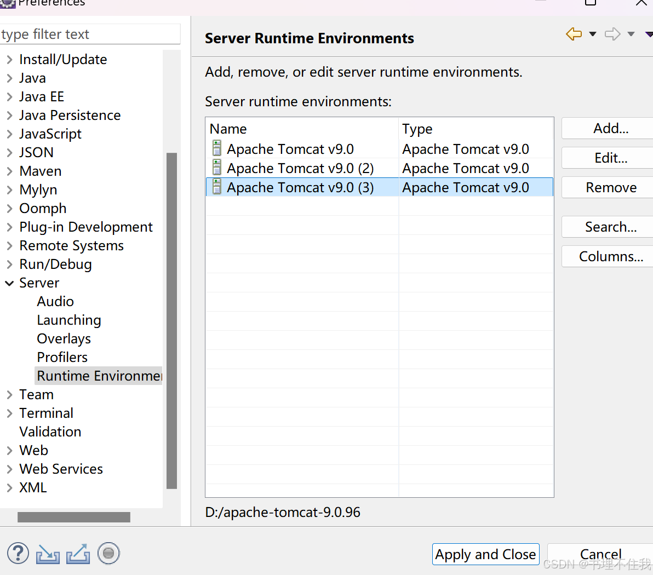
Task: Select Validation in the preferences tree
Action: coord(50,432)
